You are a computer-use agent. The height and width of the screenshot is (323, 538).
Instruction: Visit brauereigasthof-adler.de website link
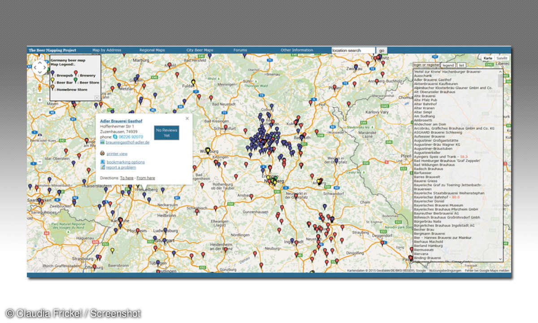[128, 142]
